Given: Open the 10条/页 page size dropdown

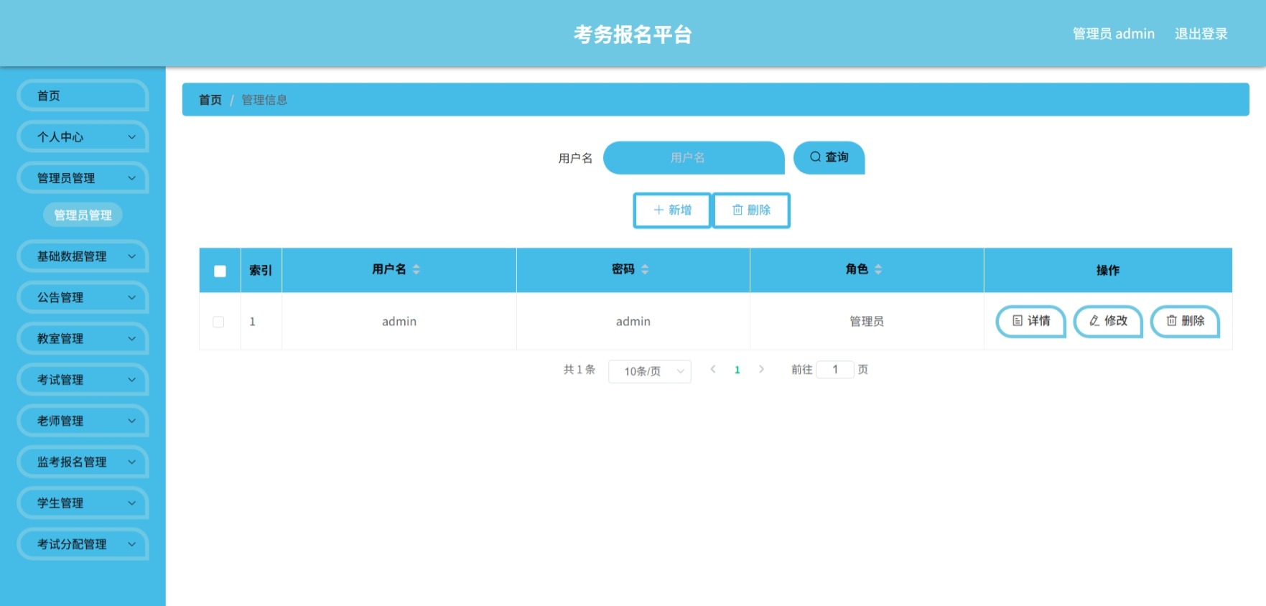Looking at the screenshot, I should (649, 371).
